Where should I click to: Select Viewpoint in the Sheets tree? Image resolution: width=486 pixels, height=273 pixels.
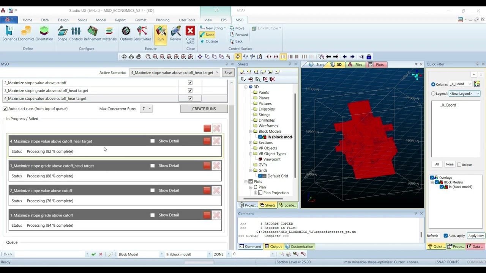[272, 159]
